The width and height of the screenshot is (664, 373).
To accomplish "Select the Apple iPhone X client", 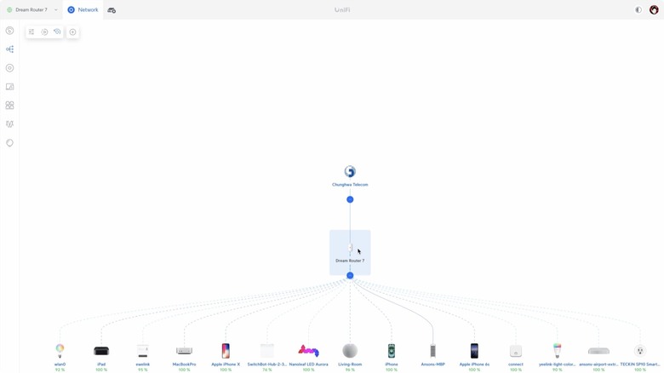I will point(226,351).
